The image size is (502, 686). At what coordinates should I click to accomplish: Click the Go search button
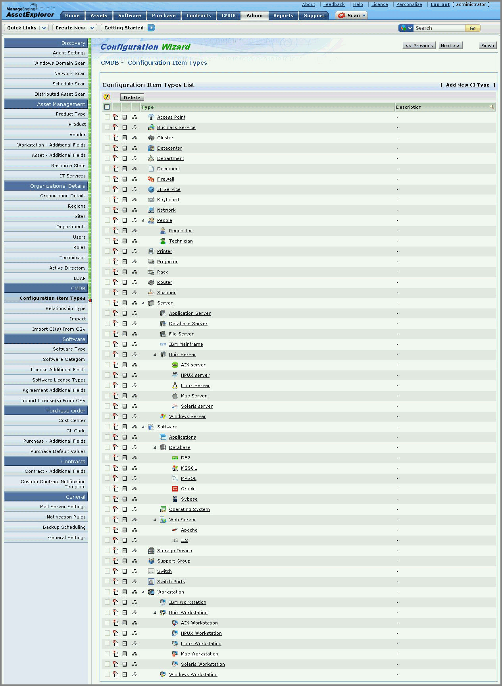pyautogui.click(x=472, y=28)
